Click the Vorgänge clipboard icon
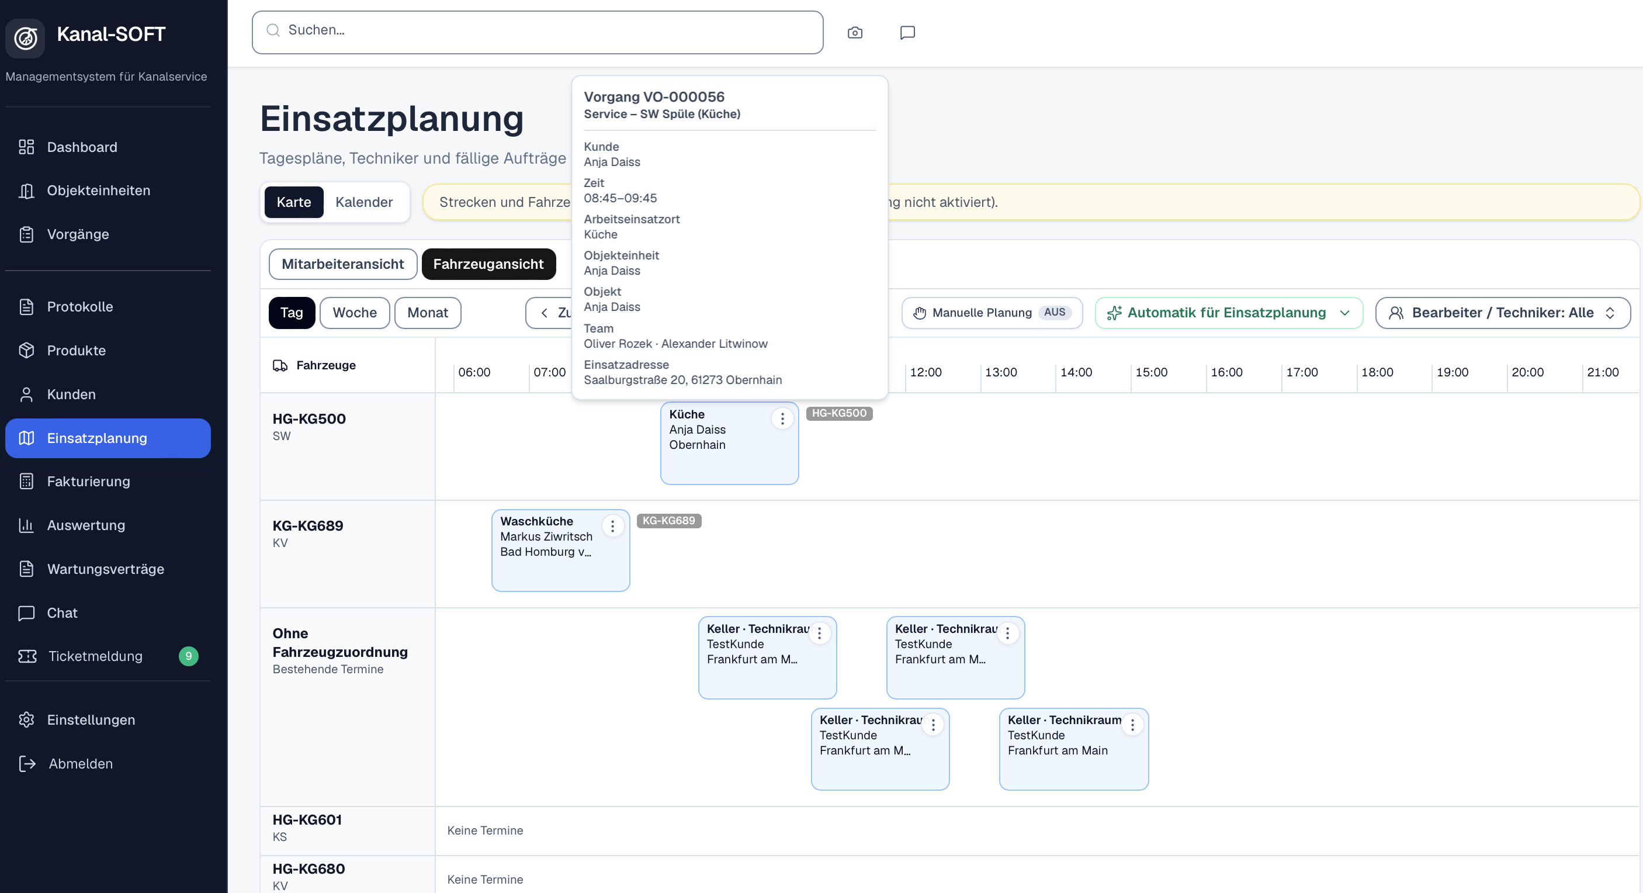 26,235
